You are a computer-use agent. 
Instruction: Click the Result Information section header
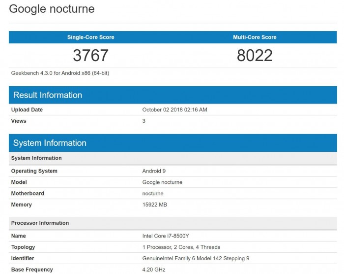pyautogui.click(x=173, y=95)
